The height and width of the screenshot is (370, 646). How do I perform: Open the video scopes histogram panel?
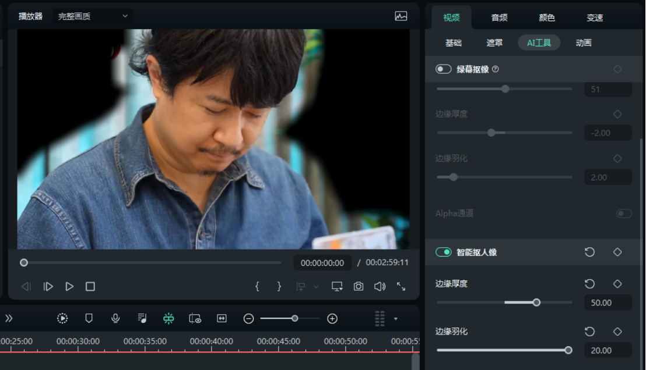pyautogui.click(x=401, y=16)
